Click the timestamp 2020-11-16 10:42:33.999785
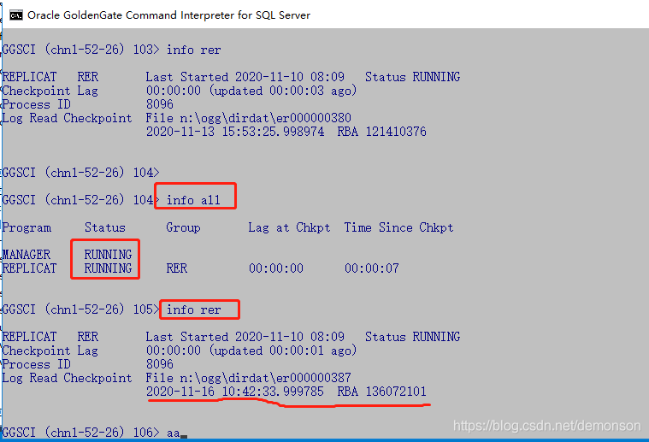Image resolution: width=649 pixels, height=442 pixels. 235,392
